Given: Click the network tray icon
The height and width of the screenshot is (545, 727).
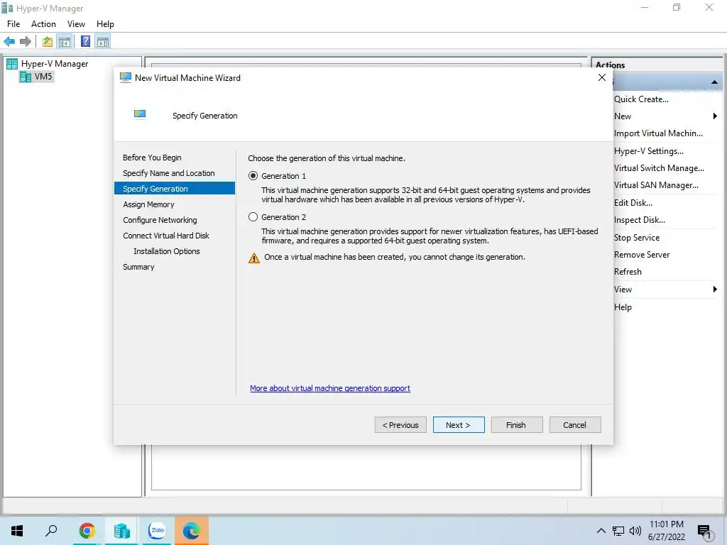Looking at the screenshot, I should click(x=618, y=531).
